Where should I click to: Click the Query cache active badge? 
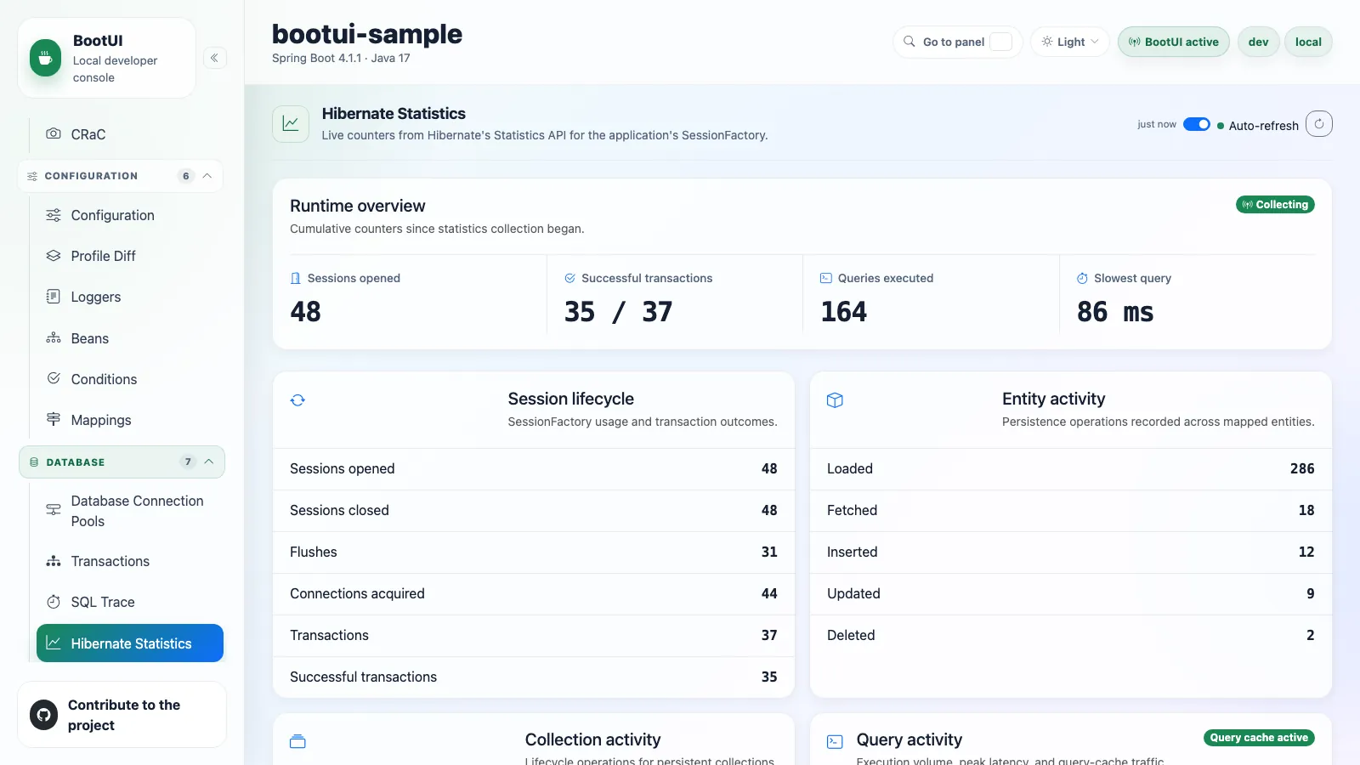tap(1259, 738)
